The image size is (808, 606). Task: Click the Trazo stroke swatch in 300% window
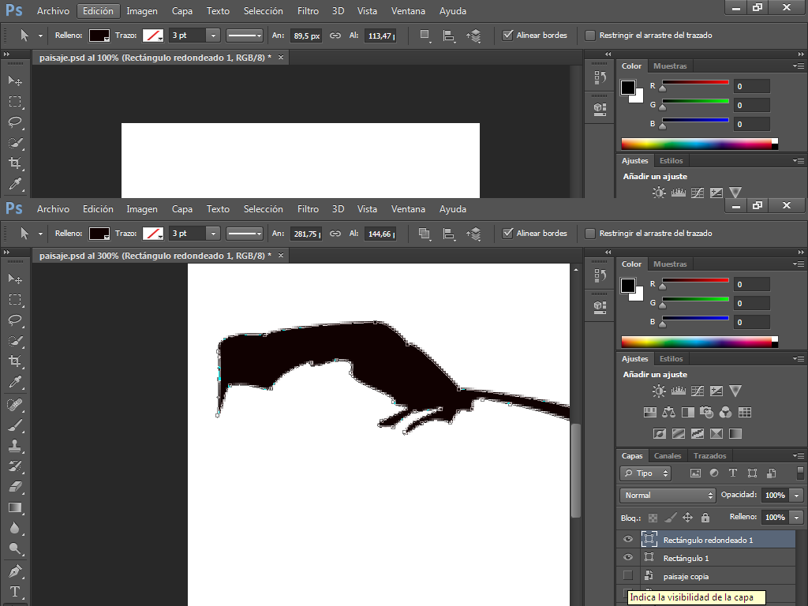pos(153,234)
